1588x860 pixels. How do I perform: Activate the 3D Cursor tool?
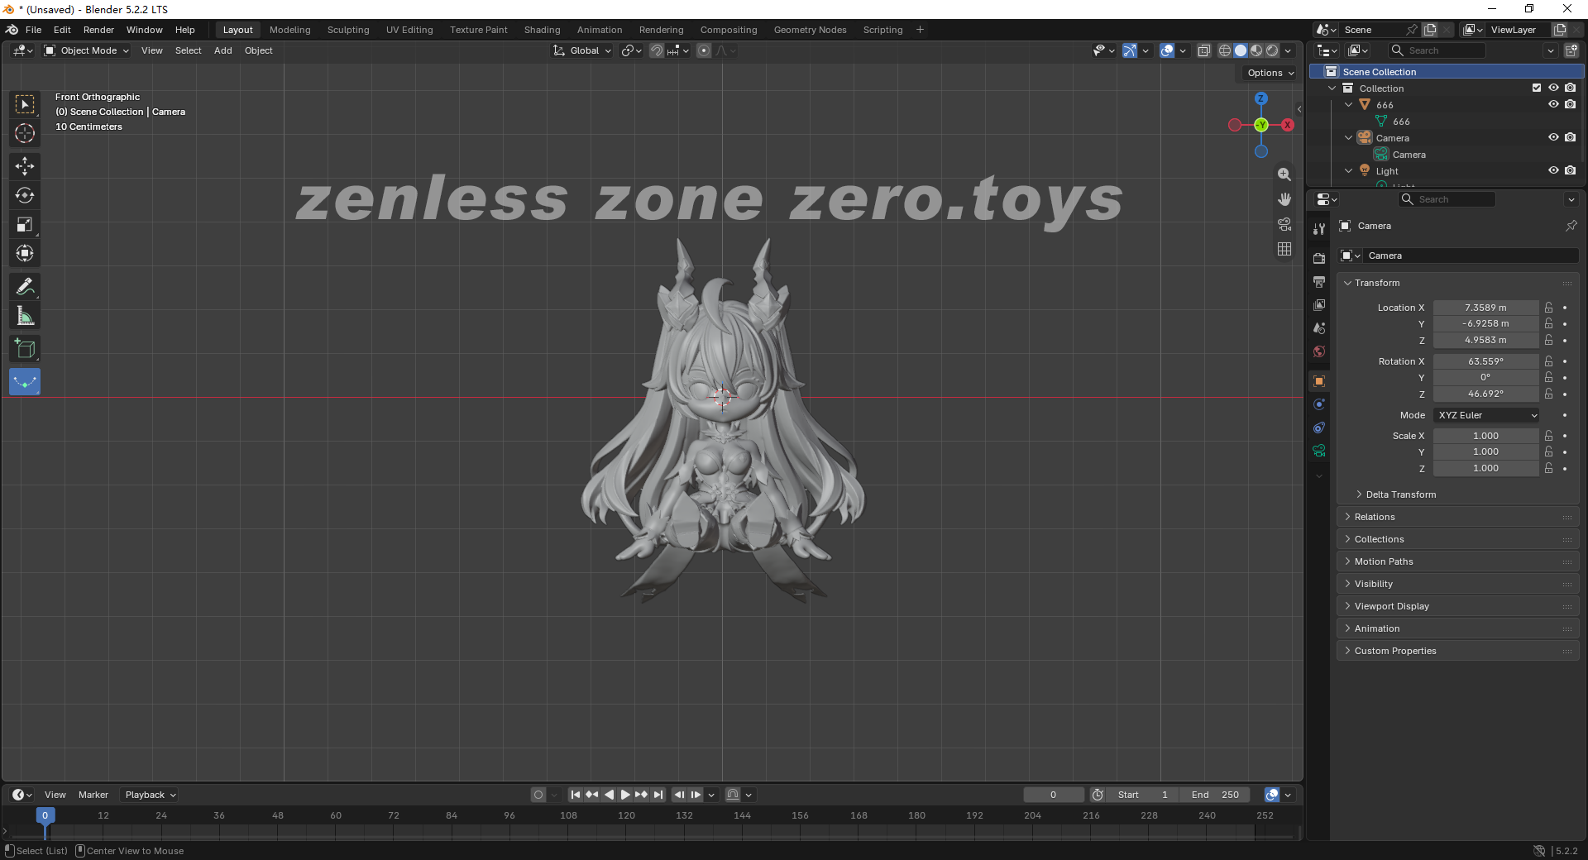(x=25, y=133)
